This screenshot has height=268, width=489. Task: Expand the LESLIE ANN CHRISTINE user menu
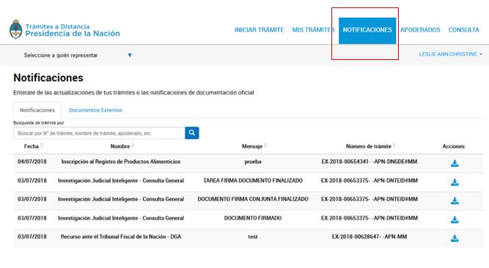(450, 54)
